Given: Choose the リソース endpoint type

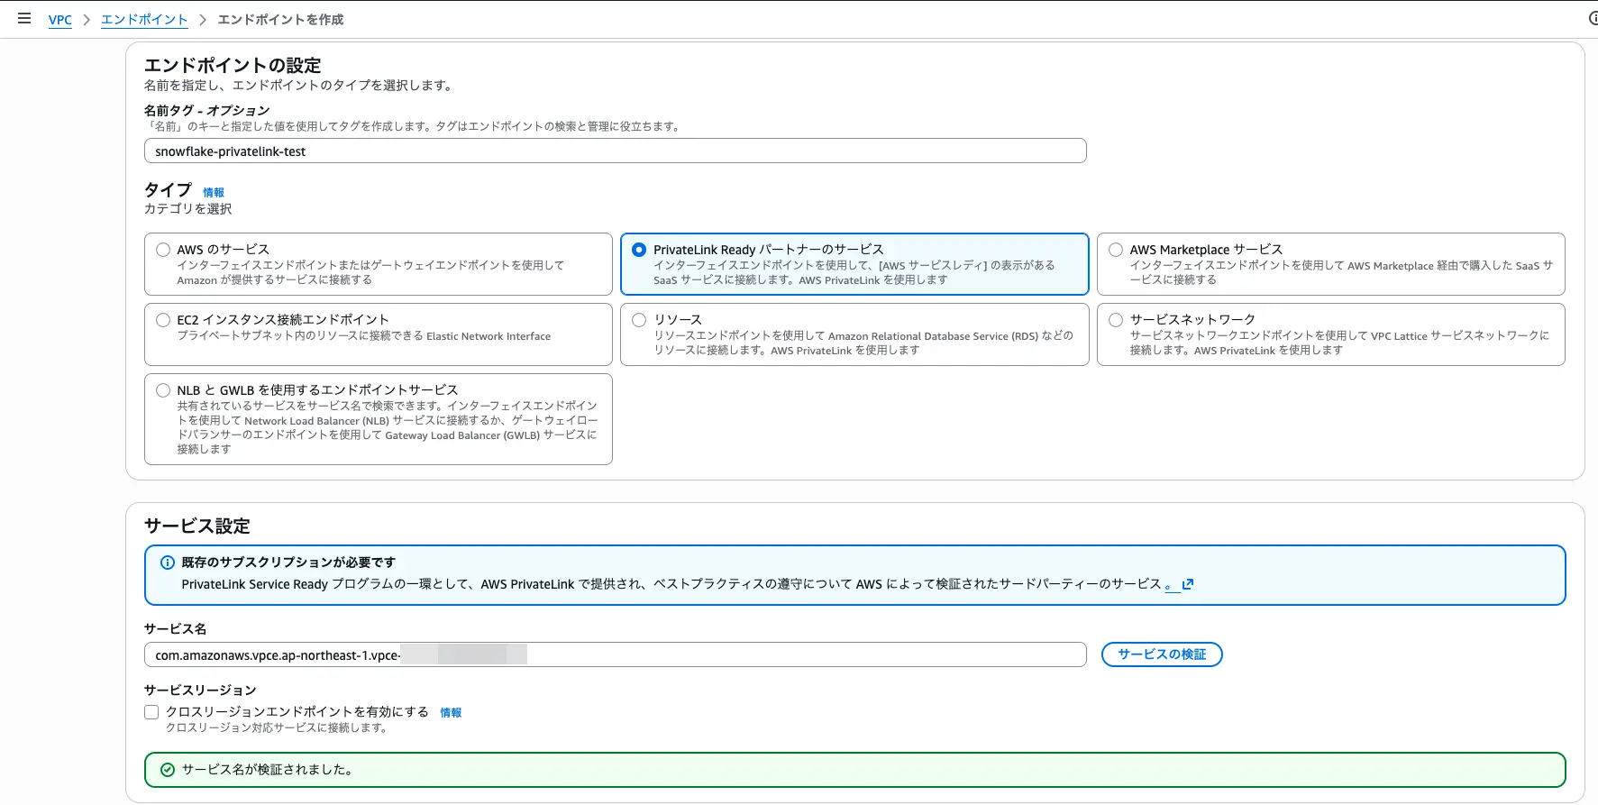Looking at the screenshot, I should [639, 320].
